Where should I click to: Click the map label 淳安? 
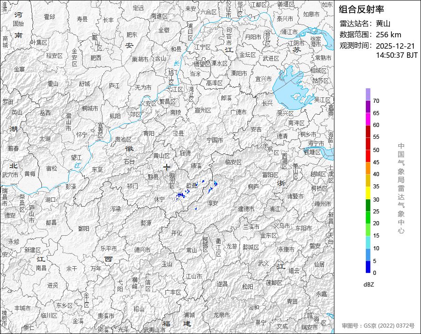[x=212, y=203]
